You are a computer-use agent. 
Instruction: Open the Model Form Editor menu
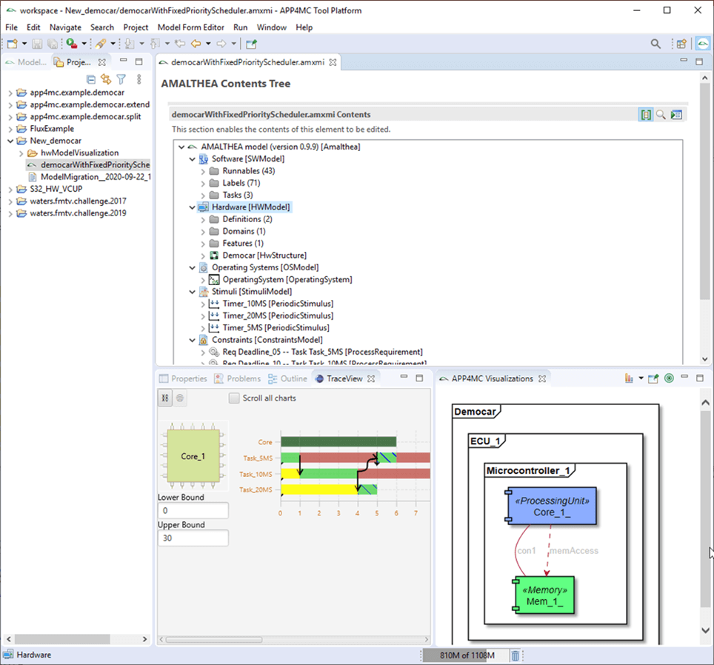pyautogui.click(x=191, y=27)
